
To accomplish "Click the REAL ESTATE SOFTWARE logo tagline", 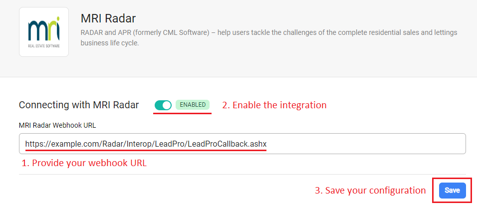I will pyautogui.click(x=44, y=46).
